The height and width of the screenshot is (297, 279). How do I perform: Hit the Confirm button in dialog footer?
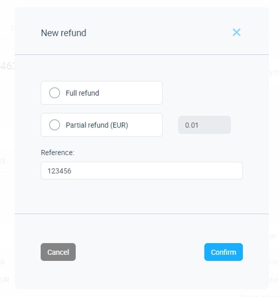(224, 252)
